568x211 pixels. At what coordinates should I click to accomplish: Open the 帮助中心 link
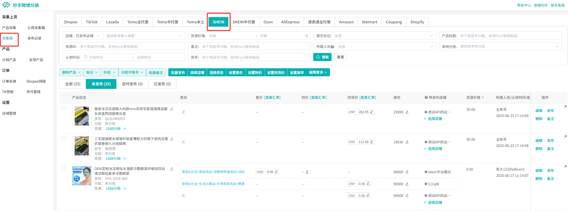pos(524,5)
